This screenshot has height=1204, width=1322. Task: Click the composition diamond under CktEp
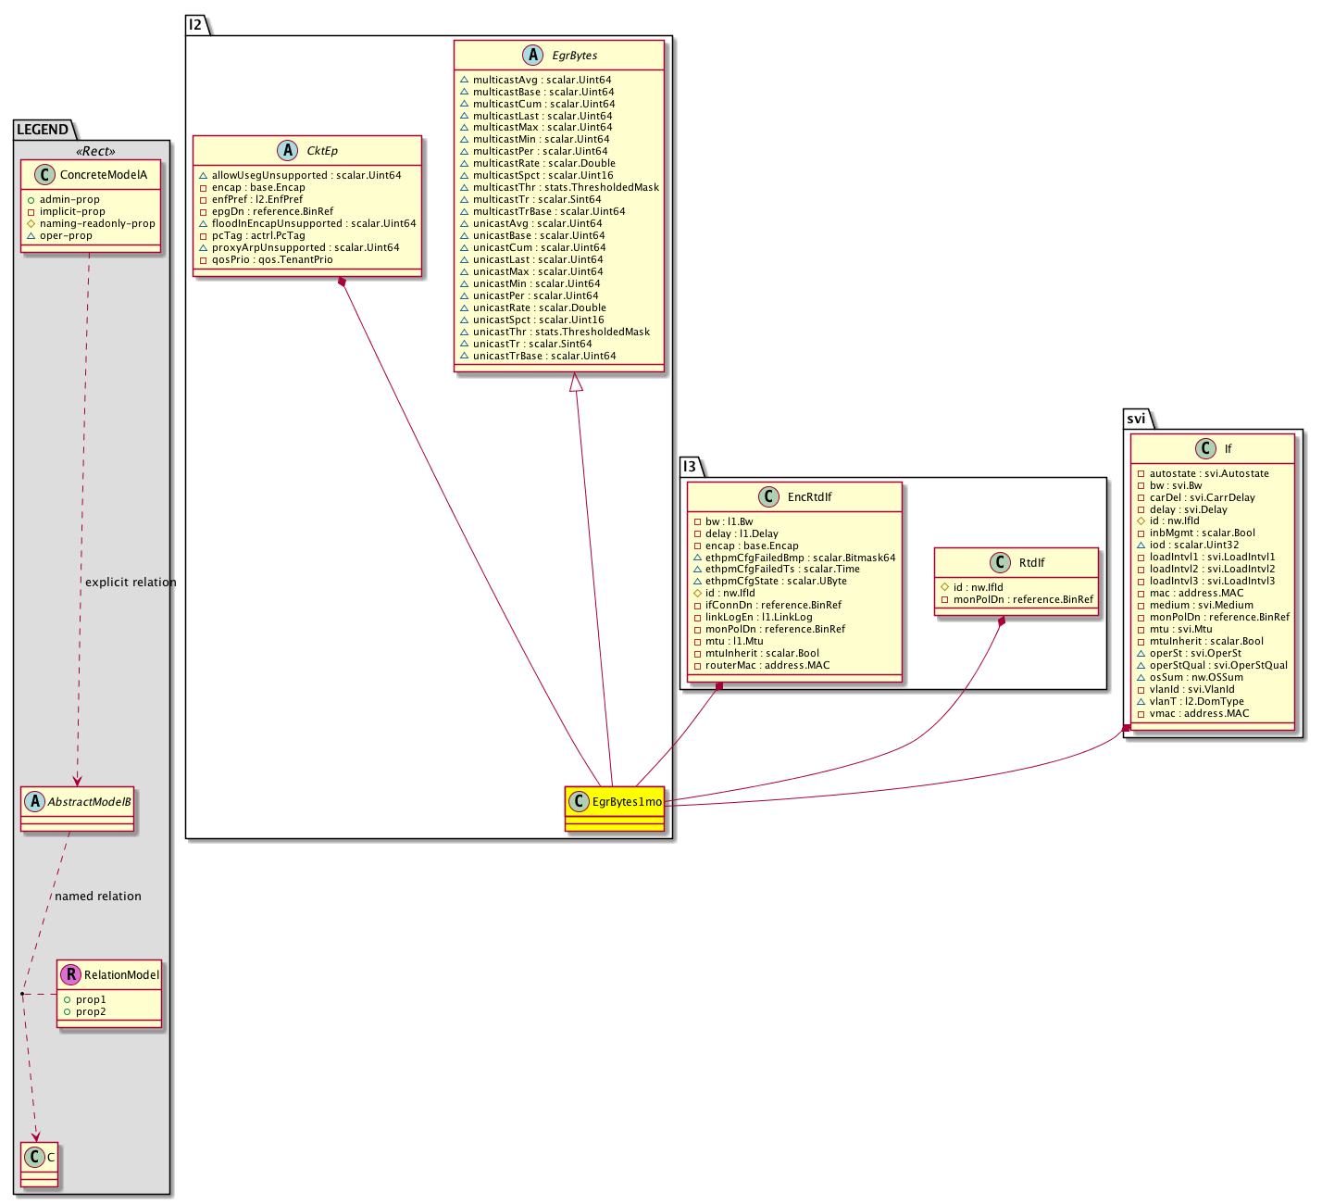pyautogui.click(x=342, y=281)
